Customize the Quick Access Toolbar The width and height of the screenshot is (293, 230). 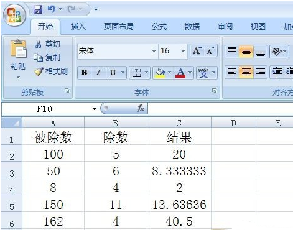[x=96, y=9]
